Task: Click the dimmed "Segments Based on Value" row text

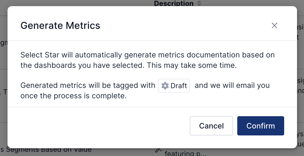Action: [48, 150]
